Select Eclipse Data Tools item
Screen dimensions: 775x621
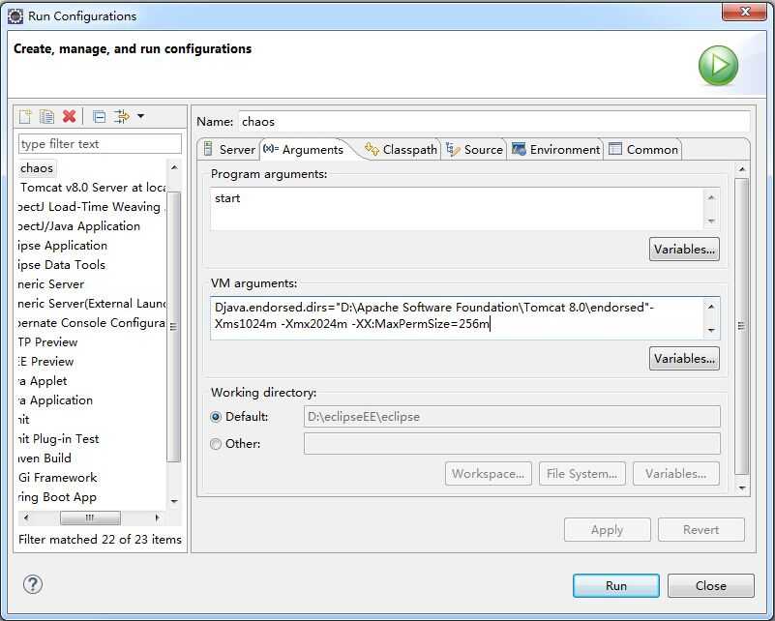62,264
